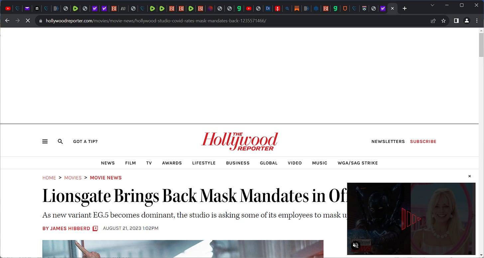Unmute the floating video player

coord(355,245)
